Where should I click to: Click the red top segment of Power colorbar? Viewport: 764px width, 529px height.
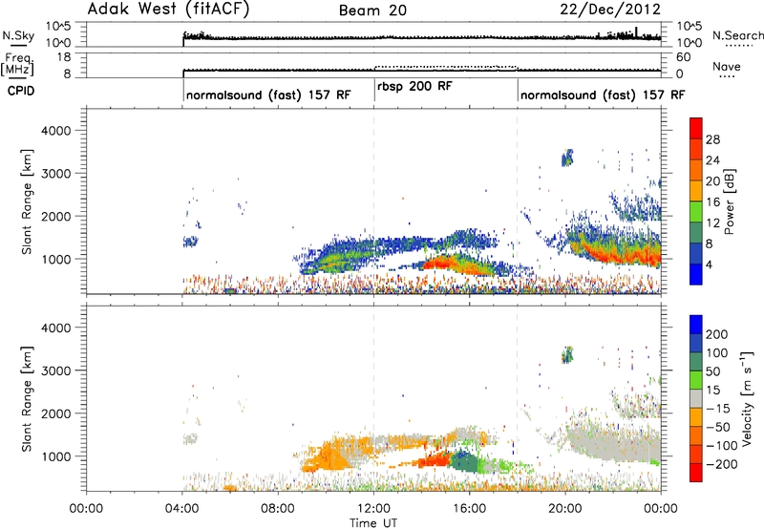pos(696,129)
